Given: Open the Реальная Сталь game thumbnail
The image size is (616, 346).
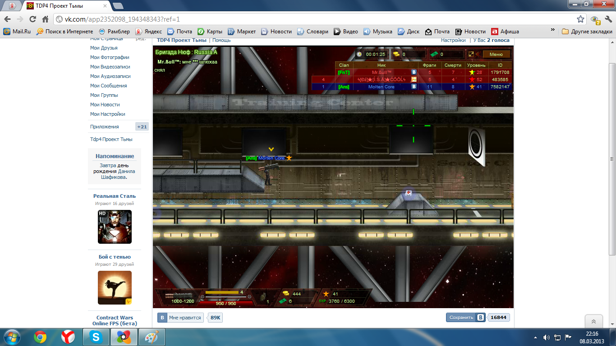Looking at the screenshot, I should [x=115, y=227].
